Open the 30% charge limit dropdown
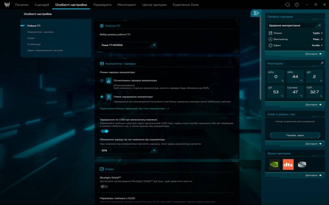Image resolution: width=329 pixels, height=205 pixels. (129, 150)
